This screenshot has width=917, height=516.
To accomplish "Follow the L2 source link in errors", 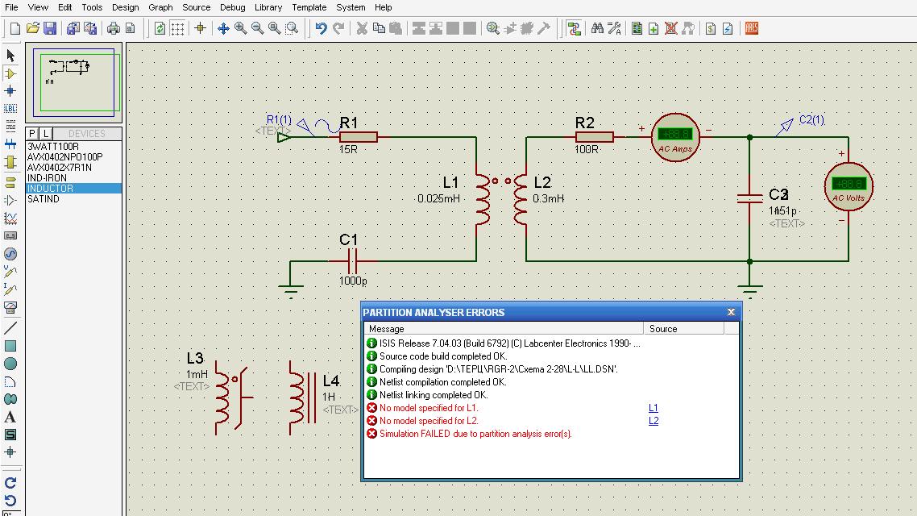I will click(x=654, y=421).
